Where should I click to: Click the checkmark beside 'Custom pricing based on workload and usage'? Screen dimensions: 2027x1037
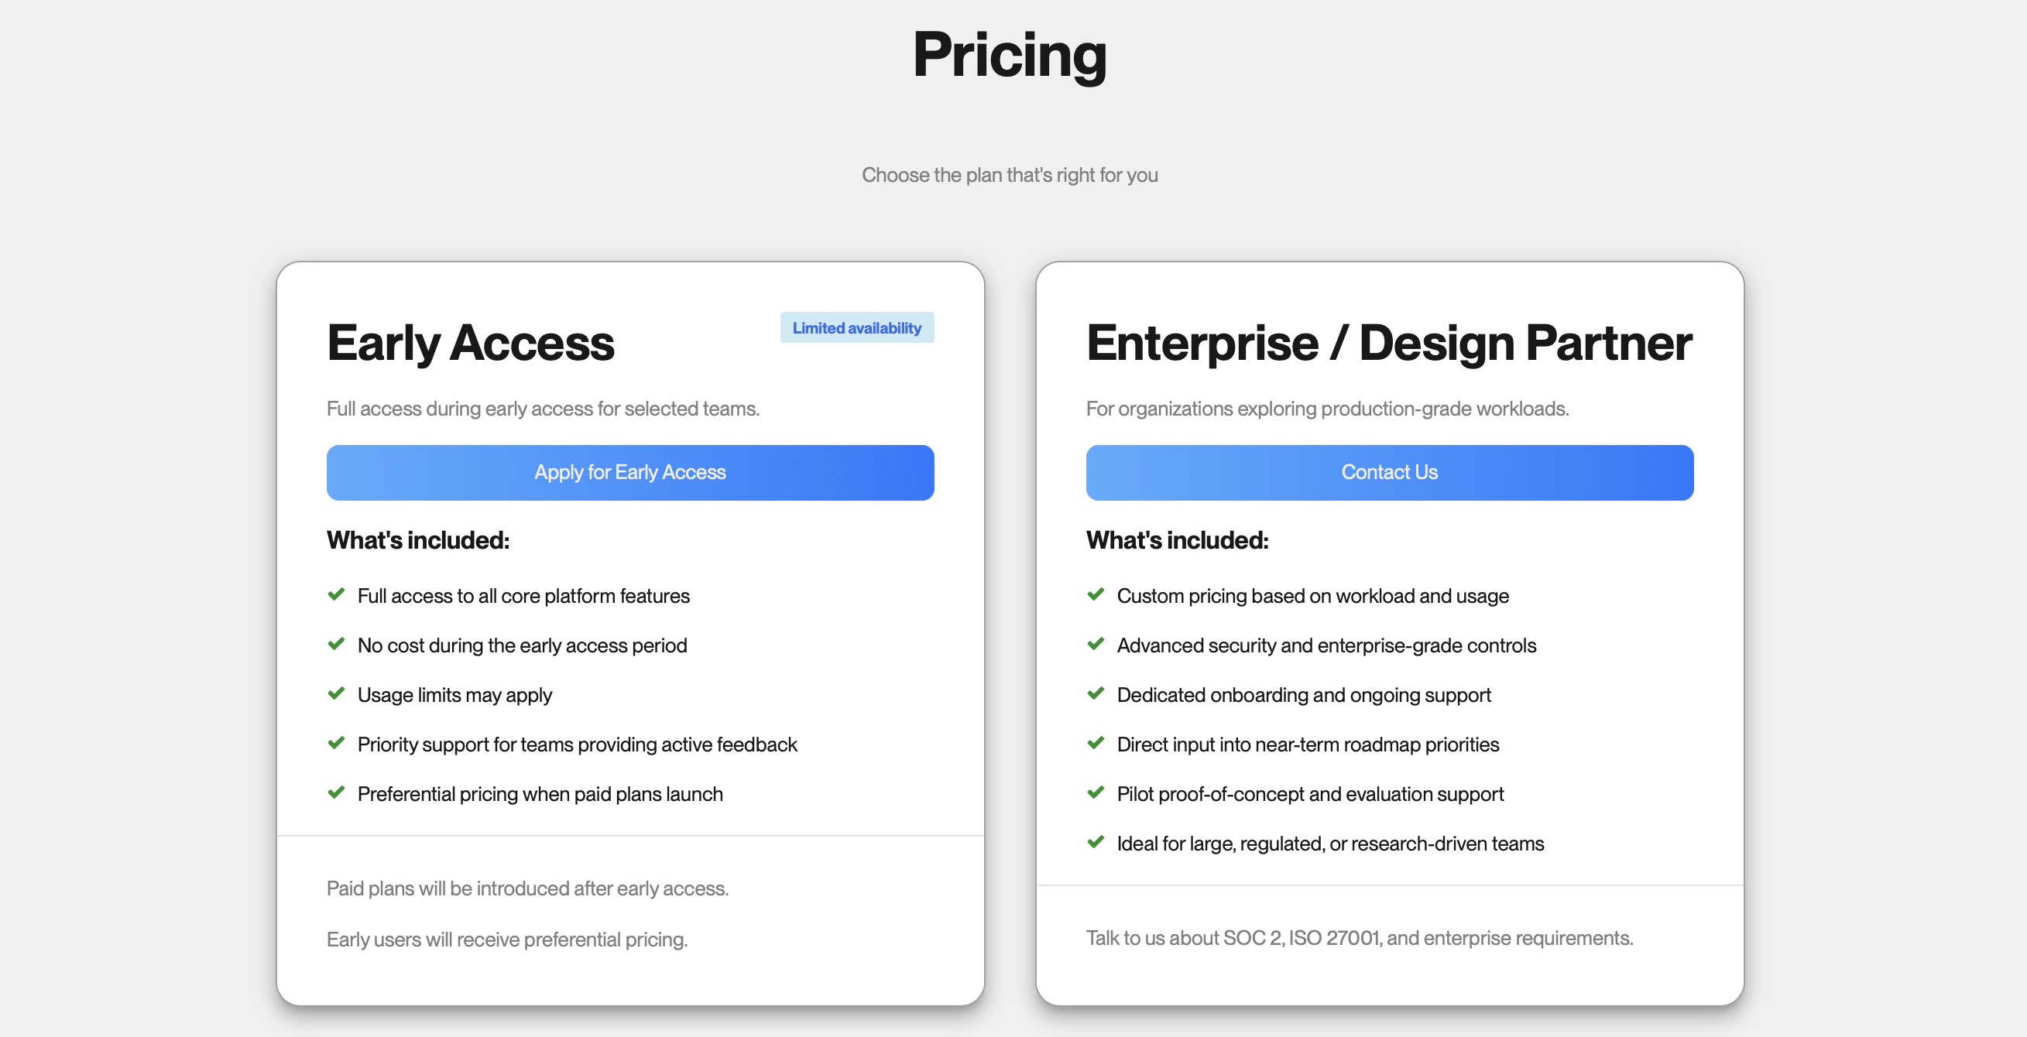tap(1096, 595)
